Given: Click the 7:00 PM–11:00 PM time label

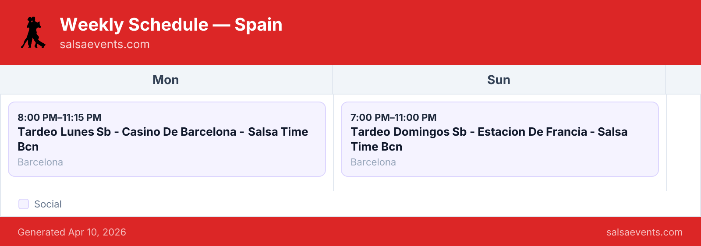Looking at the screenshot, I should pyautogui.click(x=393, y=117).
